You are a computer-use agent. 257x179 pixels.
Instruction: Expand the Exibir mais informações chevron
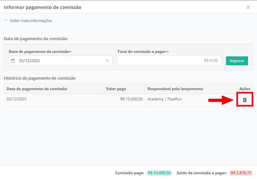[6, 20]
